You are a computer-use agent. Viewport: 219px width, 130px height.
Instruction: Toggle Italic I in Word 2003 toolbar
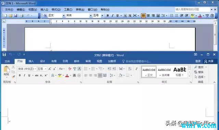tap(113, 16)
